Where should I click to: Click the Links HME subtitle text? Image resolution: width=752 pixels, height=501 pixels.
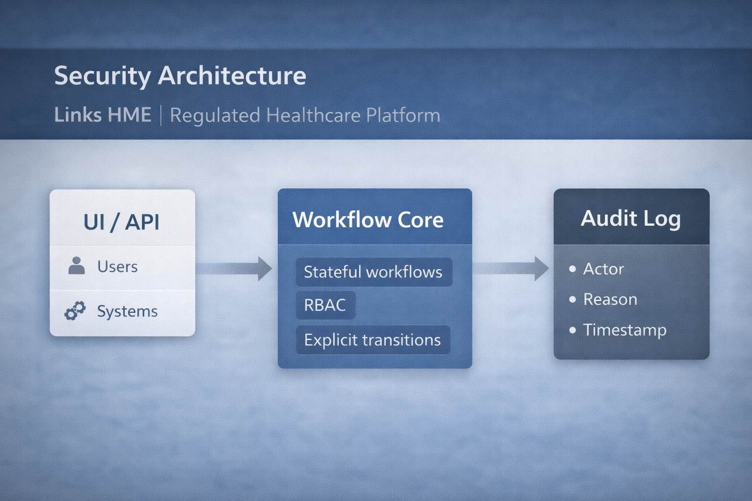point(103,115)
